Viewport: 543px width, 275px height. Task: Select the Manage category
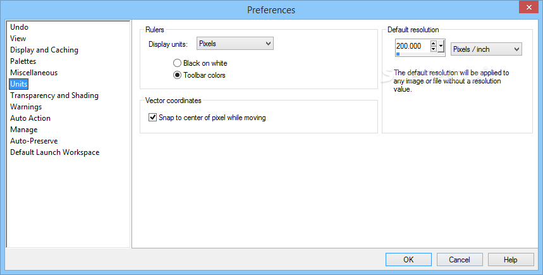coord(23,130)
